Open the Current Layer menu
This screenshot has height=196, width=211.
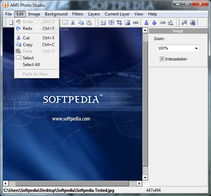click(117, 14)
